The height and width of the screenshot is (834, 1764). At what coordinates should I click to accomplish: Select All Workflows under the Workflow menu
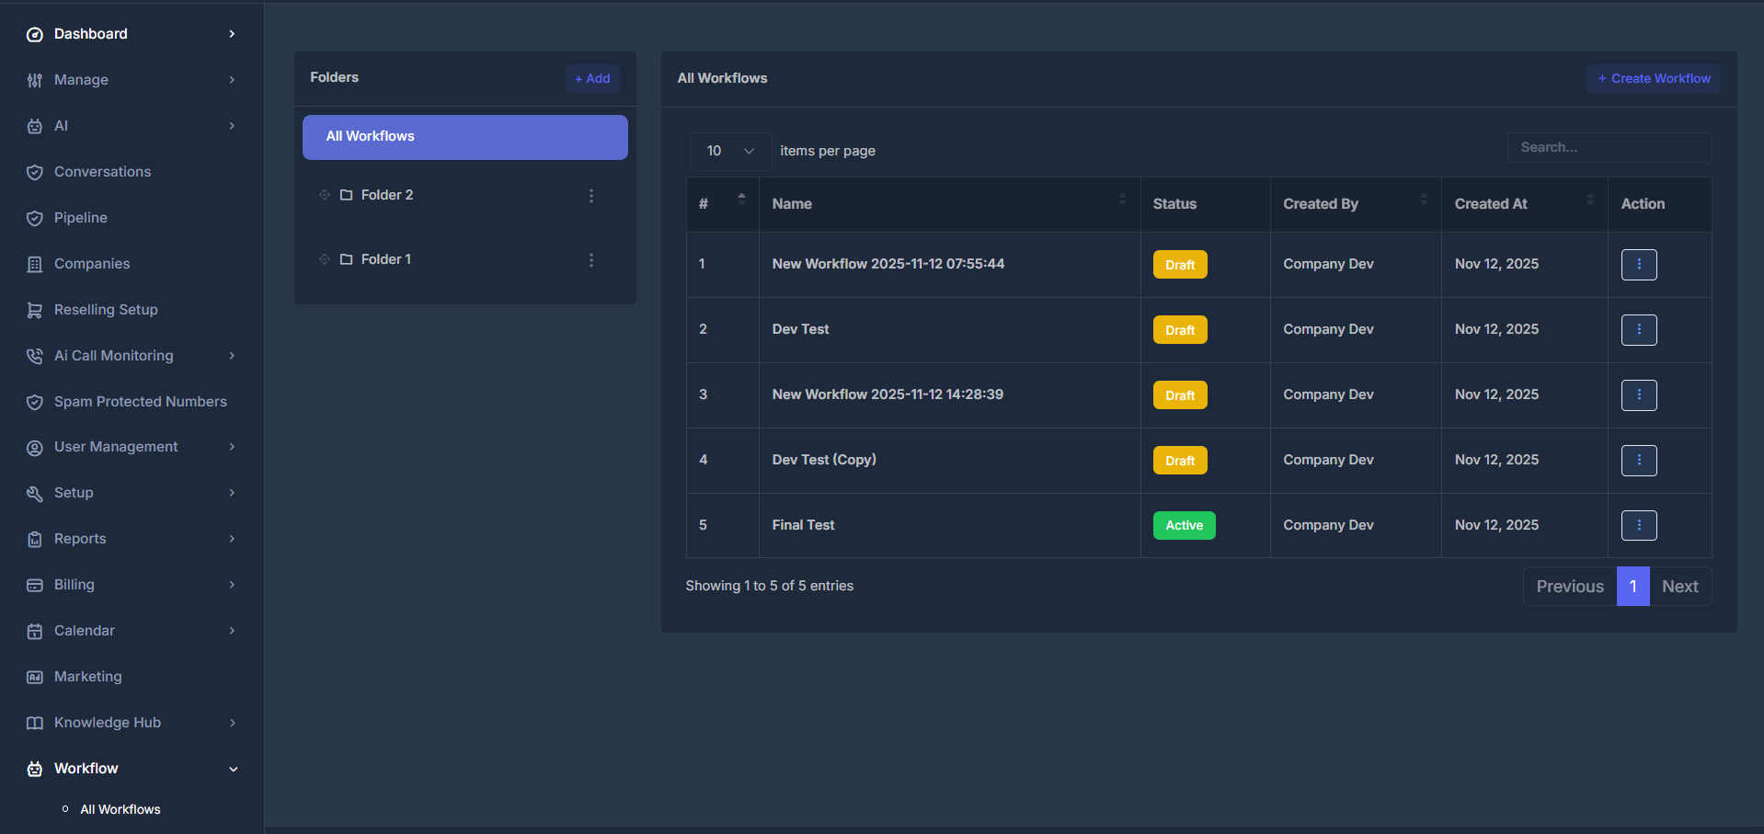[x=120, y=809]
